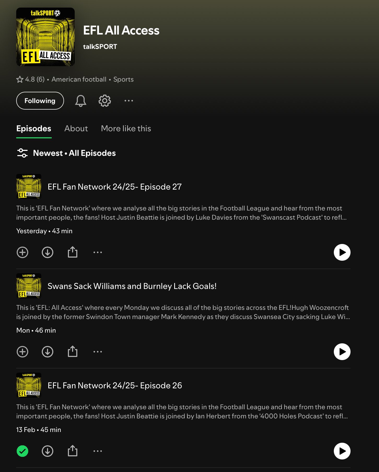Share the Swans Sack Williams episode

[73, 351]
